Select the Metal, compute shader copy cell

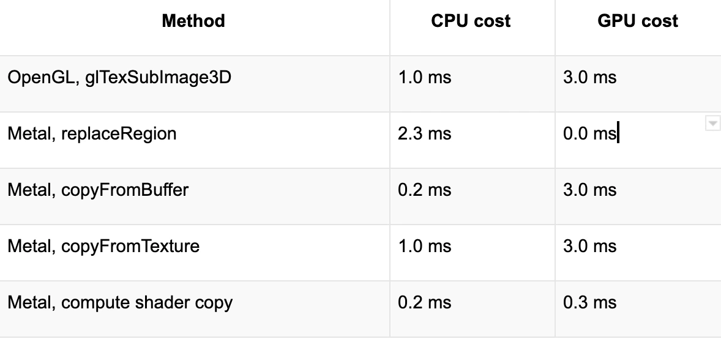120,302
